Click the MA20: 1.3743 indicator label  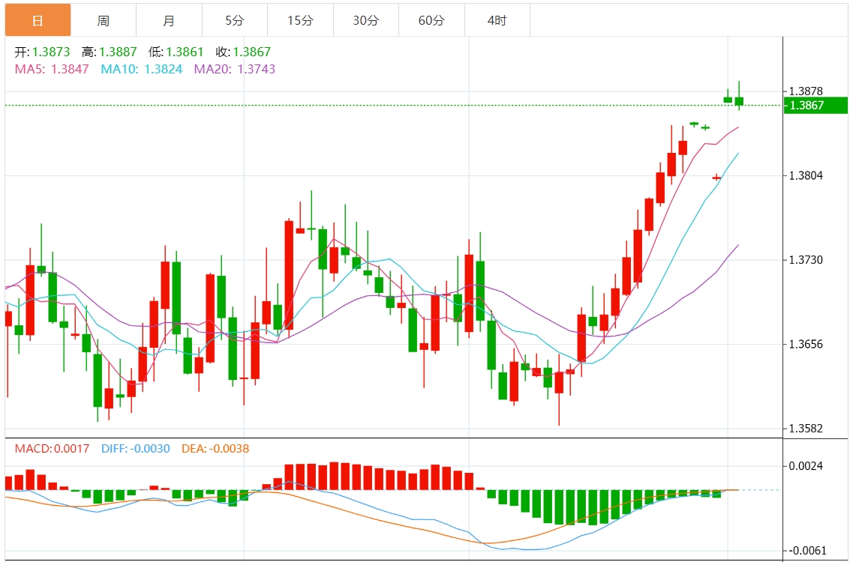click(x=235, y=69)
